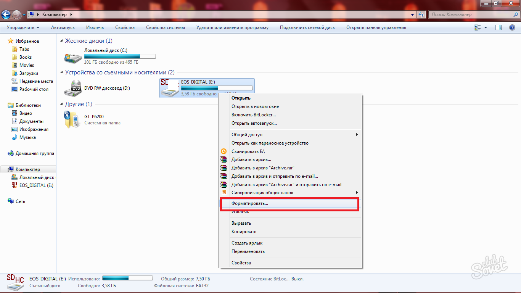The height and width of the screenshot is (293, 521).
Task: Click System properties in the toolbar
Action: 165,27
